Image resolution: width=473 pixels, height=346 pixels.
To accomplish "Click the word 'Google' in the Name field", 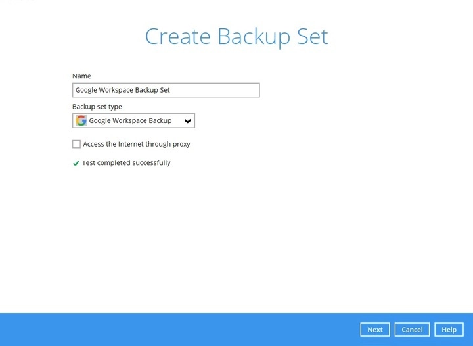I will pos(87,90).
